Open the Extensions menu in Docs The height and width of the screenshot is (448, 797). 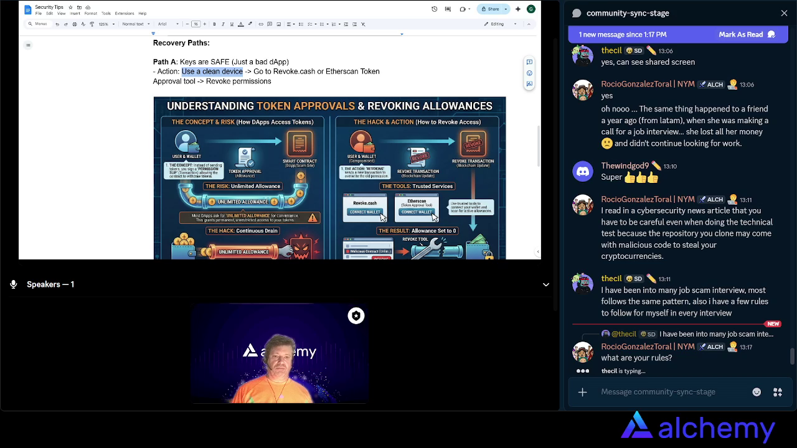[124, 14]
